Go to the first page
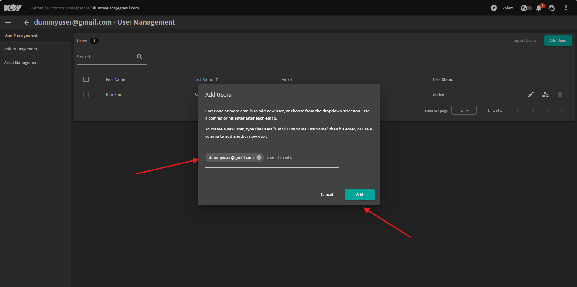Viewport: 577px width, 287px height. (x=519, y=111)
